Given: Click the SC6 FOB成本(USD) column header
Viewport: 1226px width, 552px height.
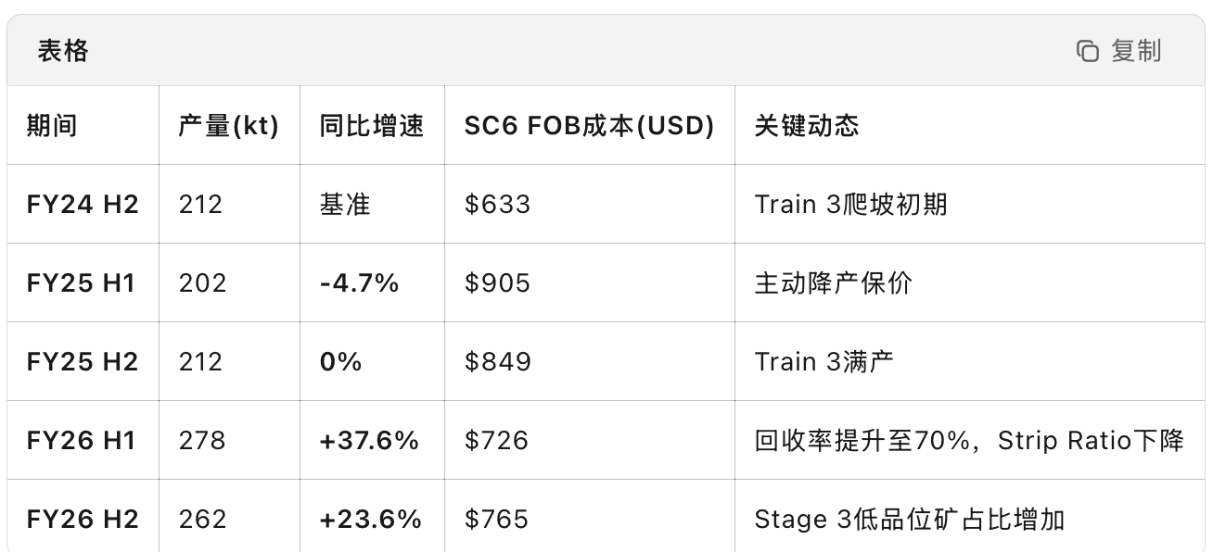Looking at the screenshot, I should 589,125.
